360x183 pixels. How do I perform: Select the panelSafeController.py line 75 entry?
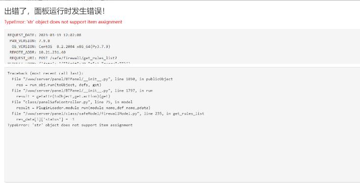(x=72, y=102)
